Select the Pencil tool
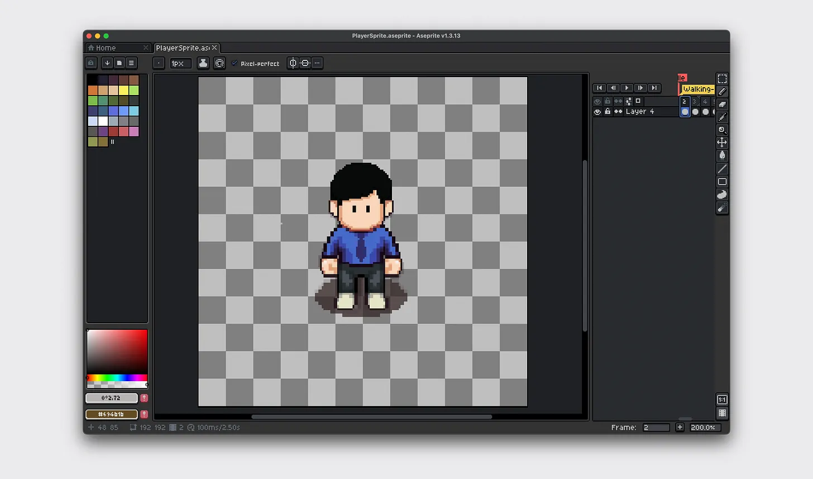This screenshot has height=479, width=813. click(x=722, y=91)
